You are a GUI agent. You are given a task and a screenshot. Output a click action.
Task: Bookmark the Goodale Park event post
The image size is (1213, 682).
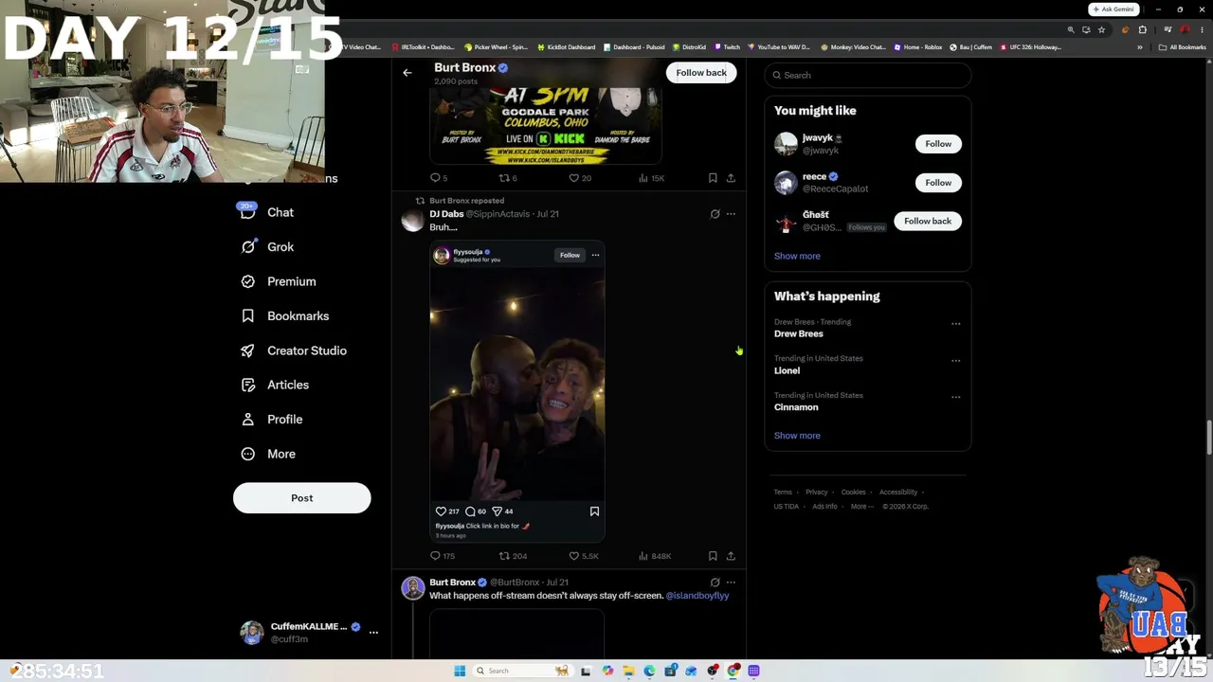(713, 178)
